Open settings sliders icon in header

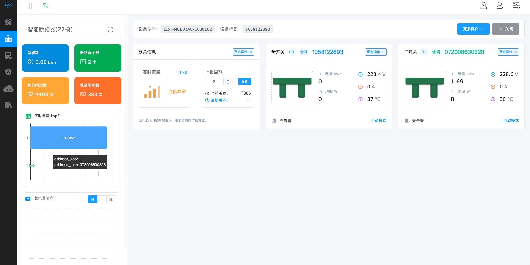click(516, 6)
